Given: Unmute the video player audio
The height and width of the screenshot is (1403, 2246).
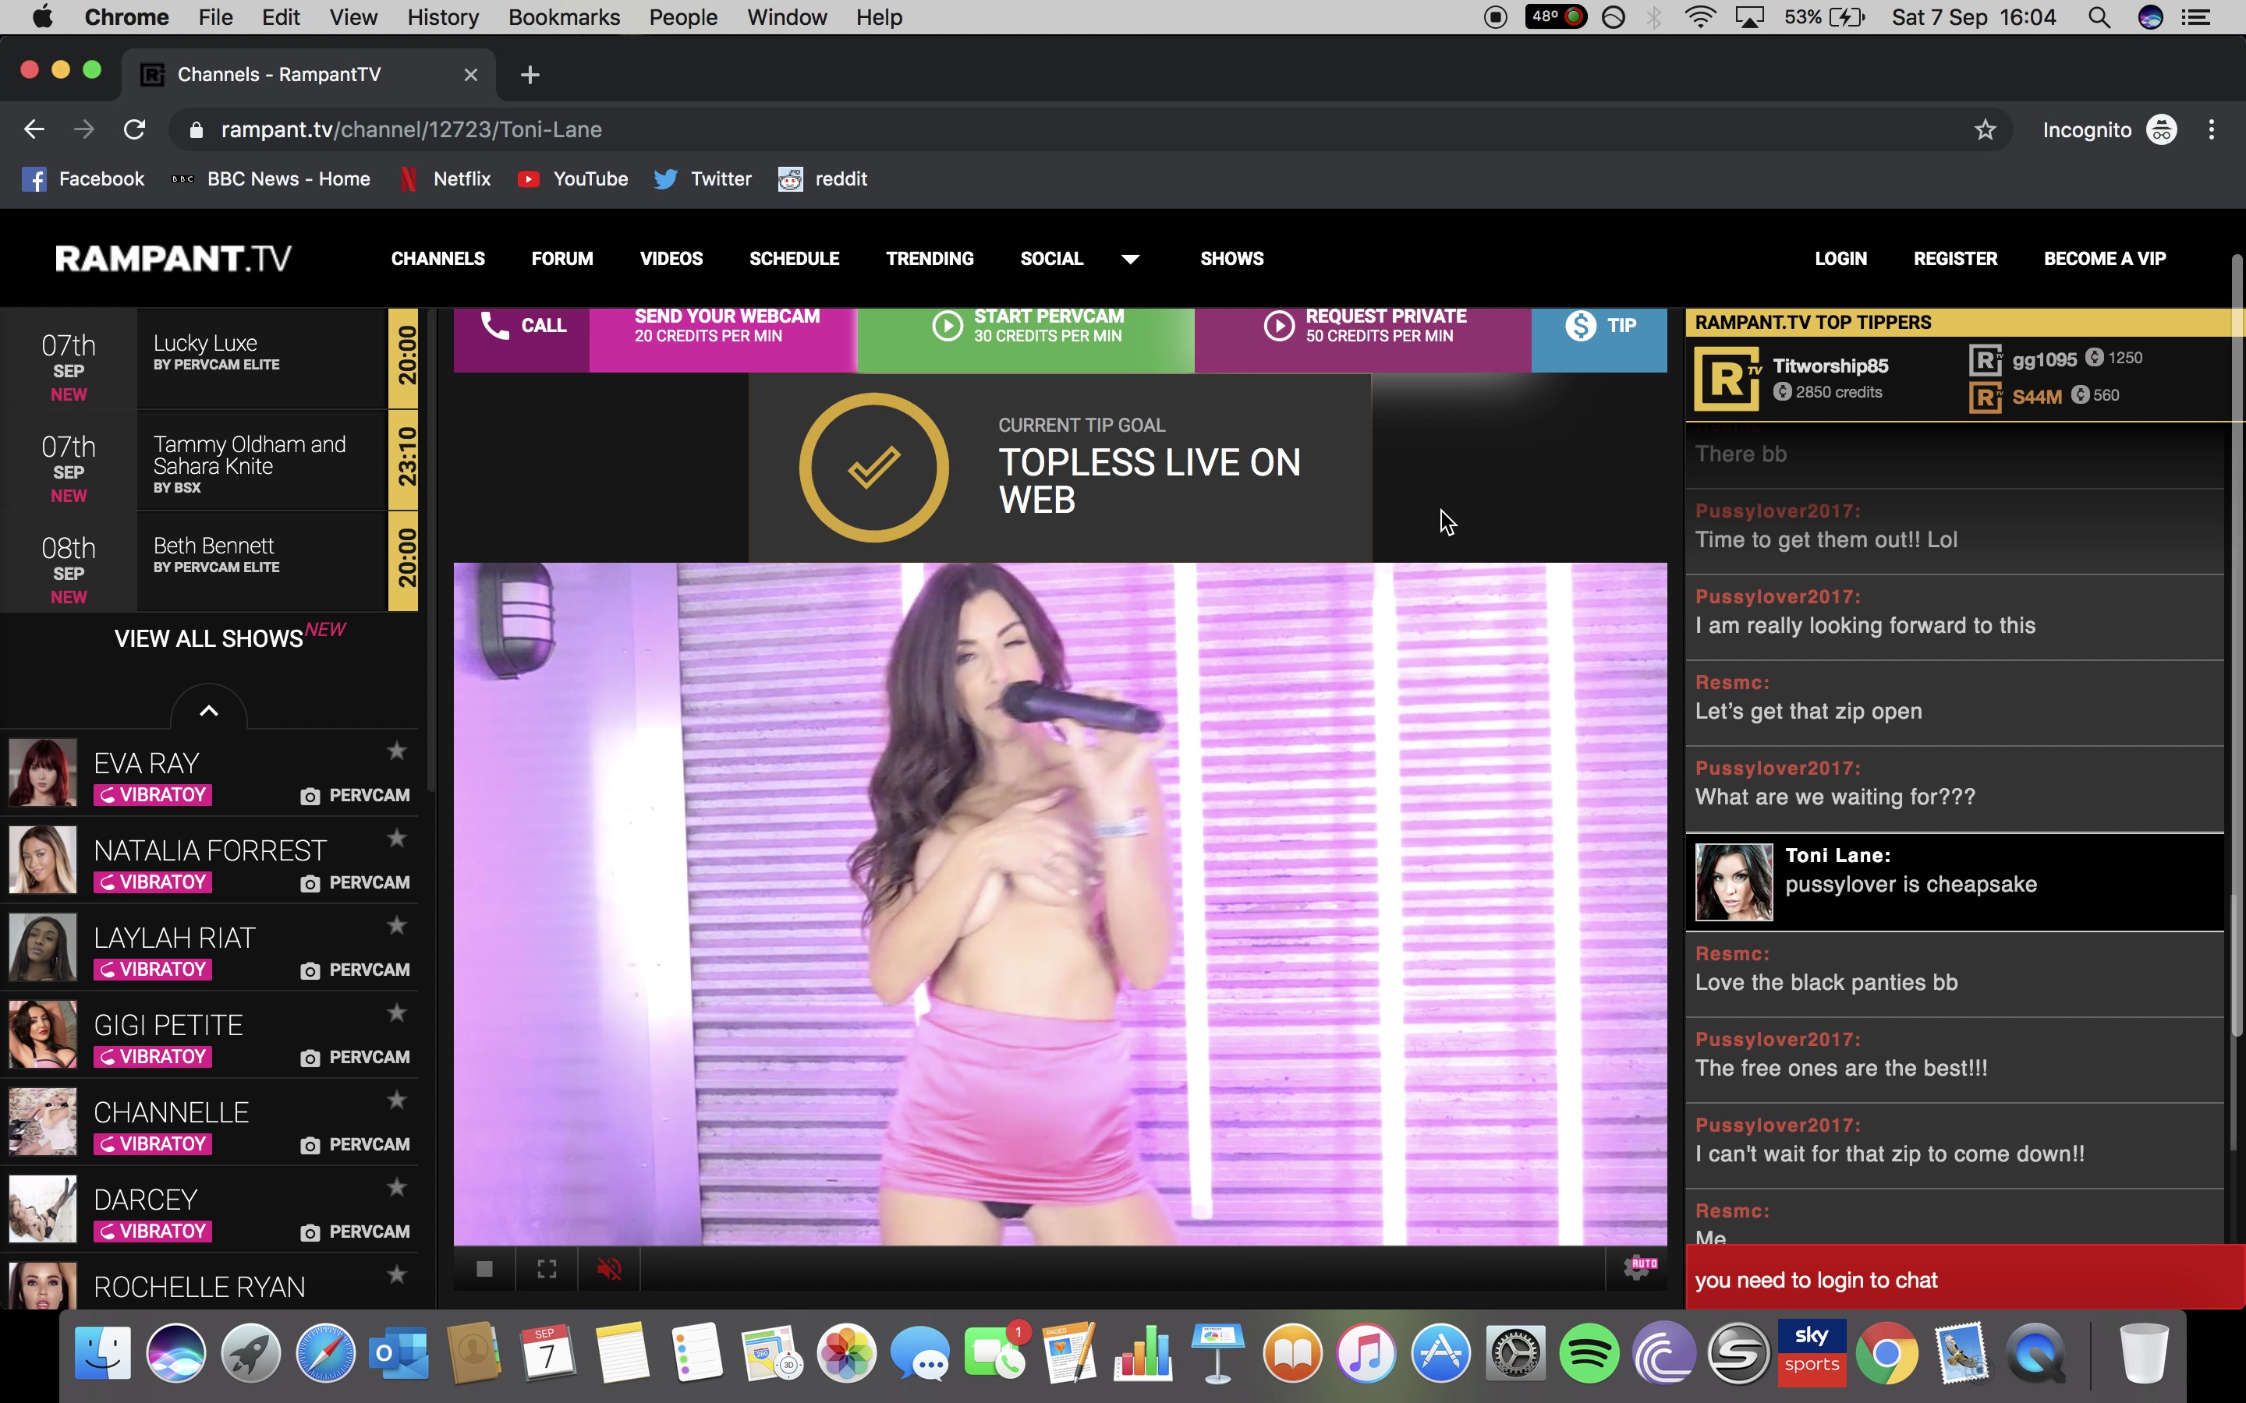Looking at the screenshot, I should click(x=609, y=1268).
